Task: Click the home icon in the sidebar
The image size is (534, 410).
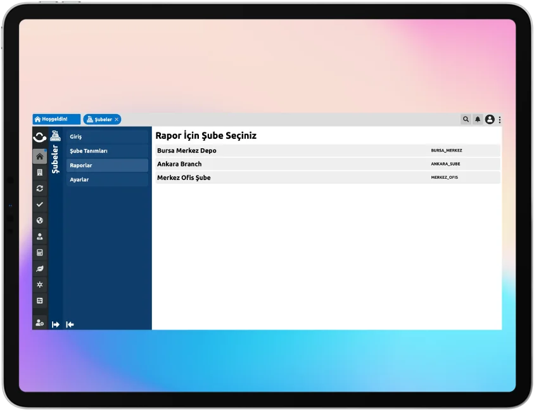Action: pyautogui.click(x=40, y=157)
